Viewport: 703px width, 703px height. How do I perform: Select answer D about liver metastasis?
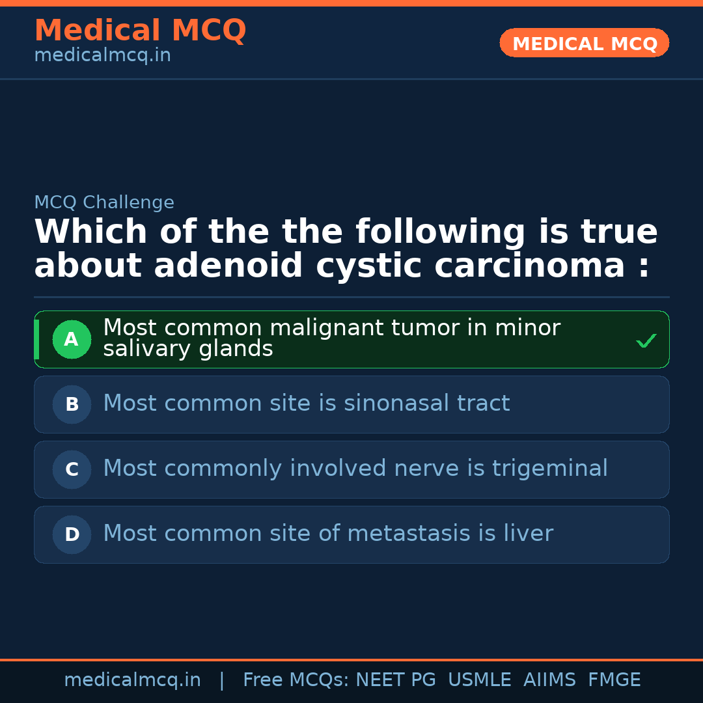(351, 534)
